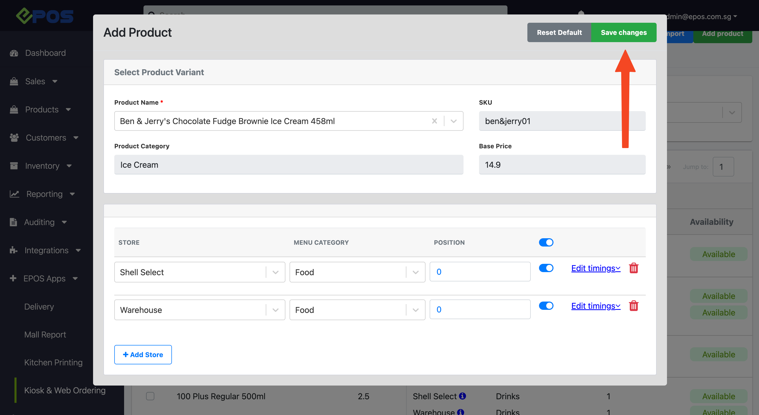Expand the Reporting menu caret

click(x=72, y=194)
